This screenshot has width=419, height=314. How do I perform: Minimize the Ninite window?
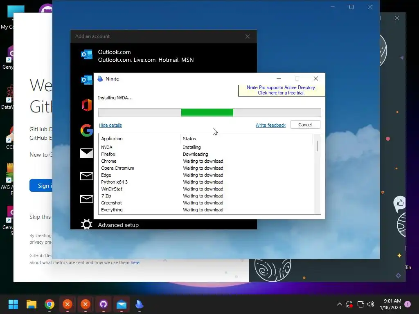coord(279,78)
